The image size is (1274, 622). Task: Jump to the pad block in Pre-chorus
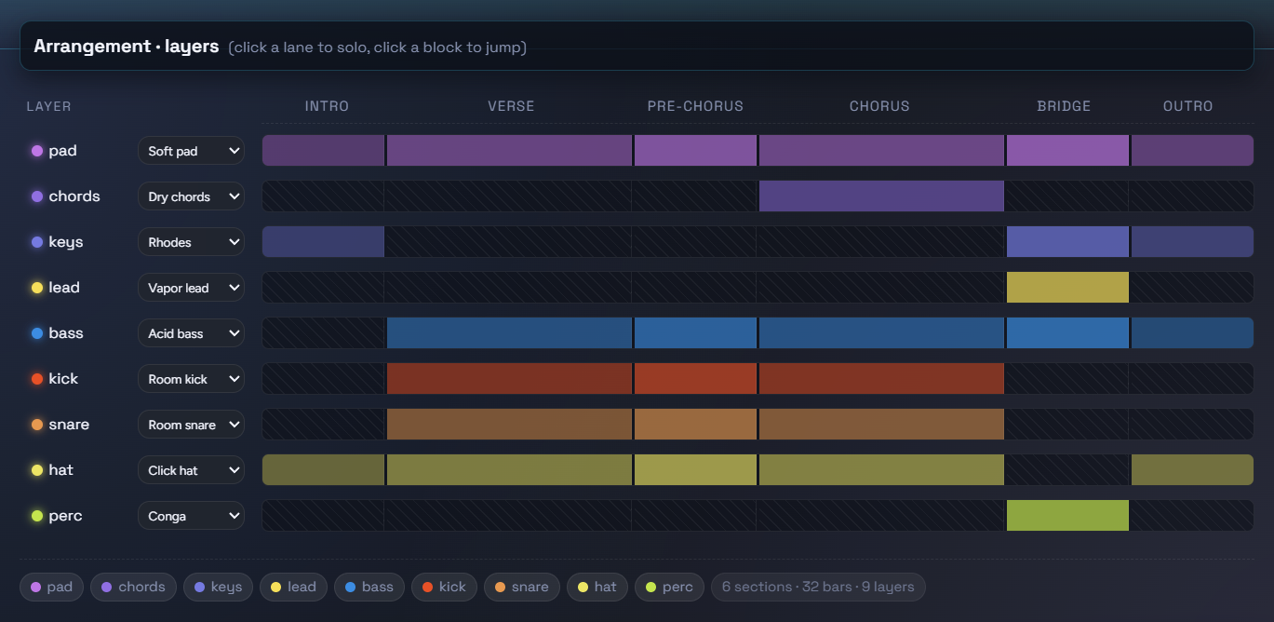695,151
